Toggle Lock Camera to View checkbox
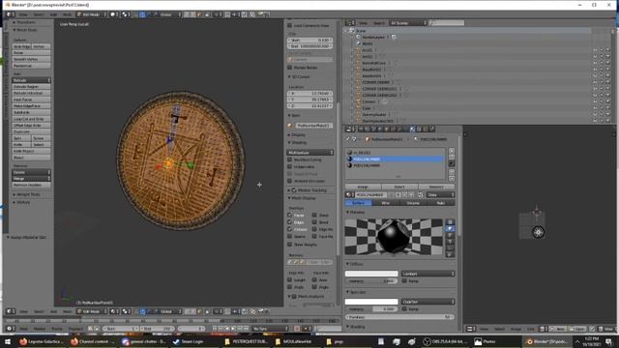Image resolution: width=619 pixels, height=348 pixels. tap(290, 25)
